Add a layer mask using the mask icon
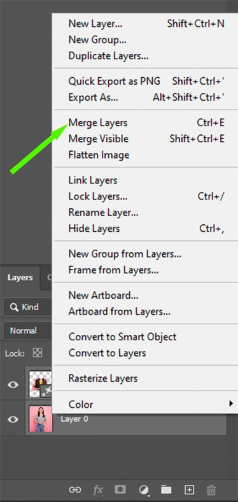Screen dimensions: 238x502 coord(120,489)
